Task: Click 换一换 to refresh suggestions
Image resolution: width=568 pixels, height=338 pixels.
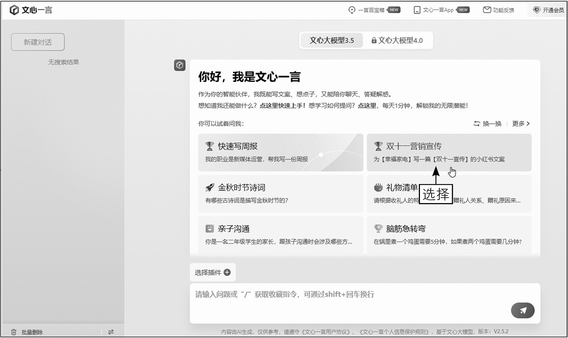Action: tap(488, 123)
